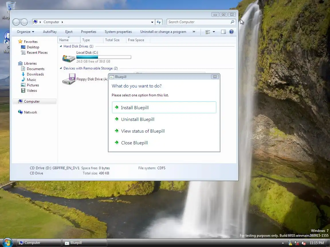Viewport: 330px width, 247px height.
Task: Click the refresh button beside address bar
Action: click(159, 22)
